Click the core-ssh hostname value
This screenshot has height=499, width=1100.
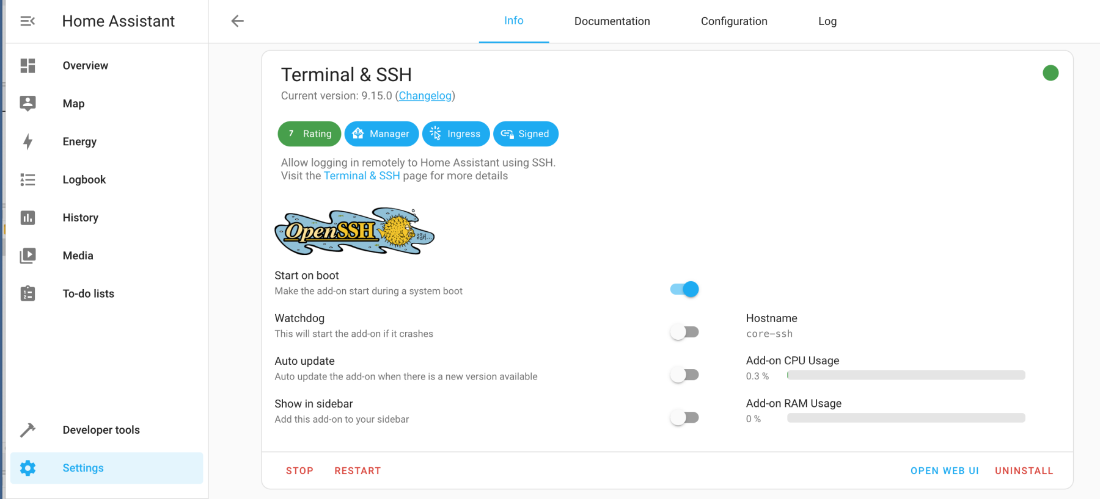pos(769,334)
